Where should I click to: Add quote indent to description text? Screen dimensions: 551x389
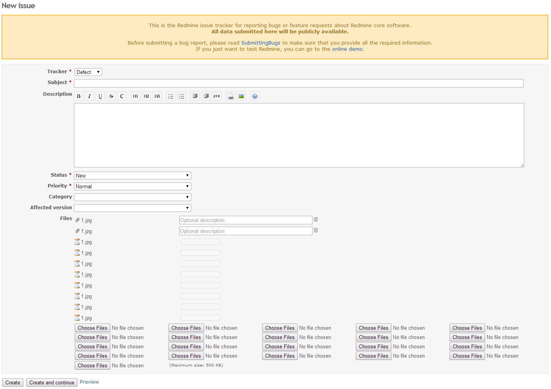point(195,96)
